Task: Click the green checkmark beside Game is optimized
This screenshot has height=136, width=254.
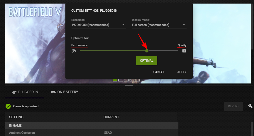Action: click(x=8, y=106)
